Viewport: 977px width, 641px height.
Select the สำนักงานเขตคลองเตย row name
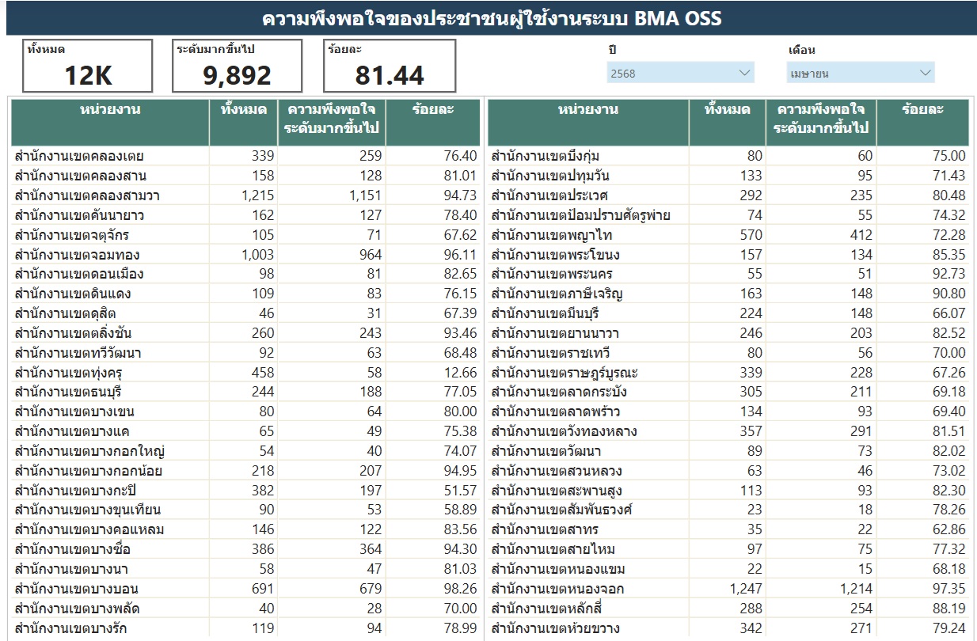coord(79,156)
